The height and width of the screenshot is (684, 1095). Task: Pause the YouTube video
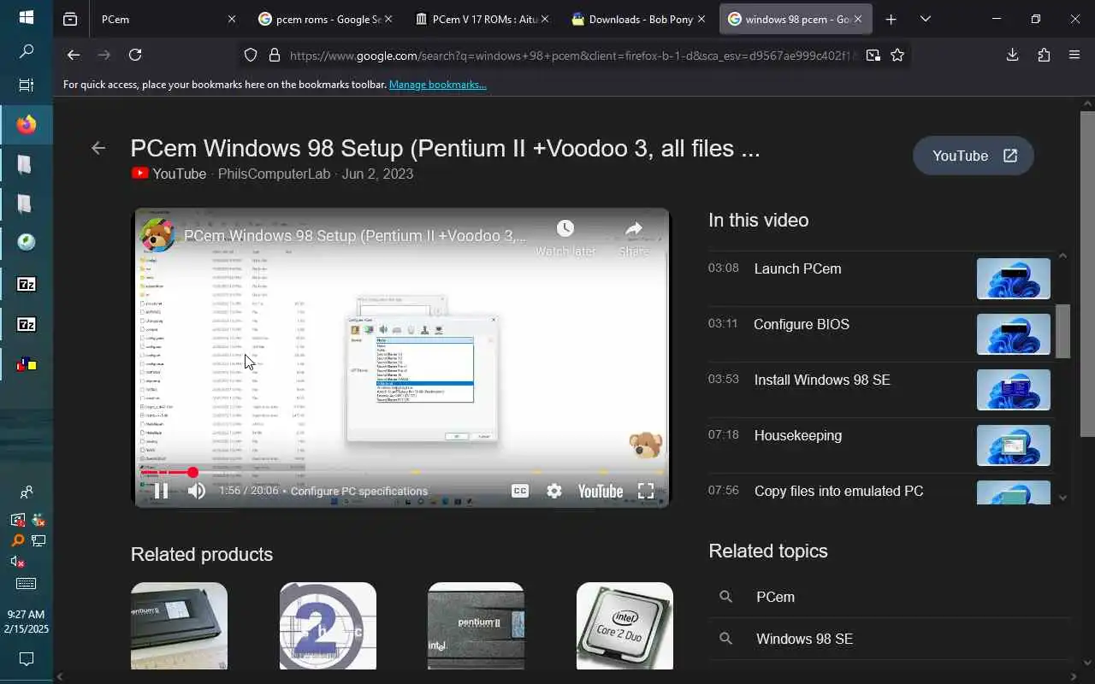point(160,491)
